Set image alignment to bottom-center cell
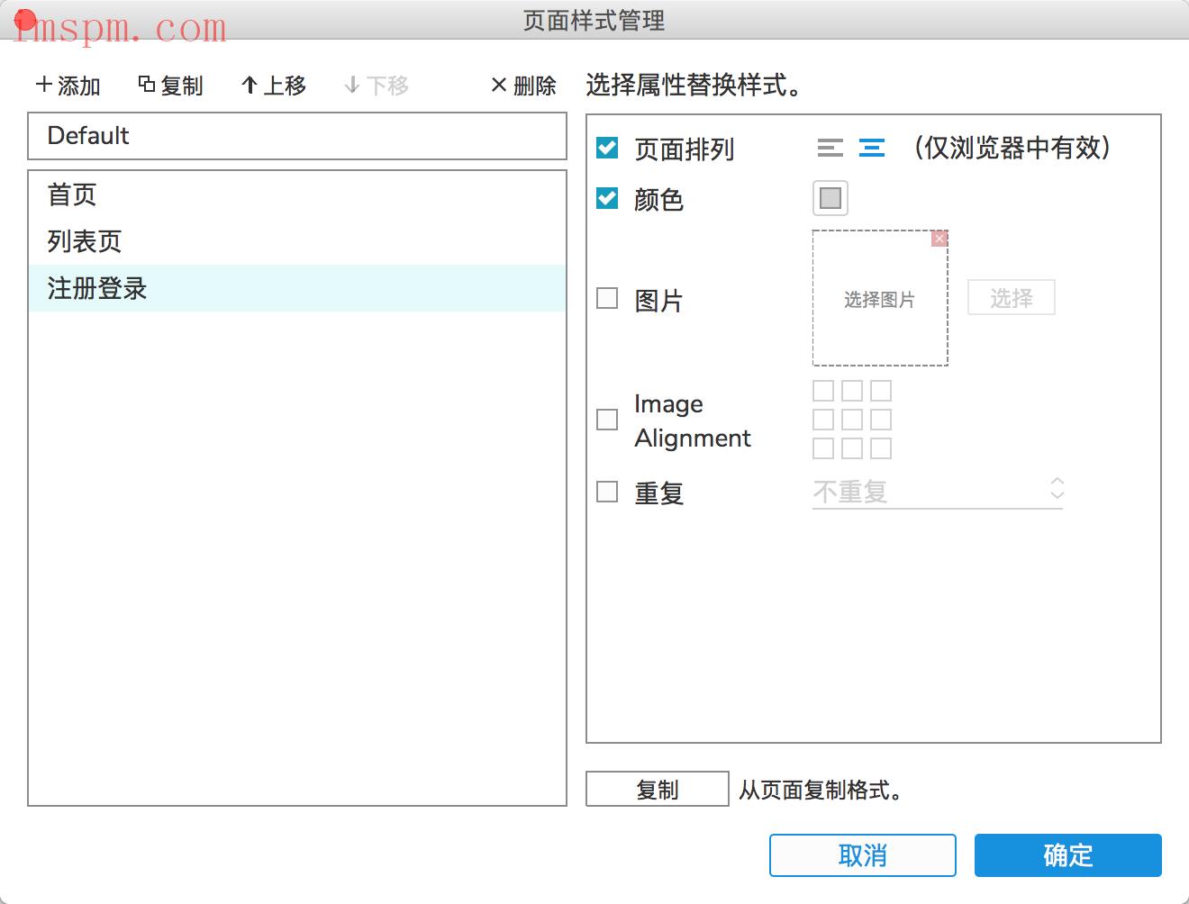1189x904 pixels. pyautogui.click(x=852, y=448)
